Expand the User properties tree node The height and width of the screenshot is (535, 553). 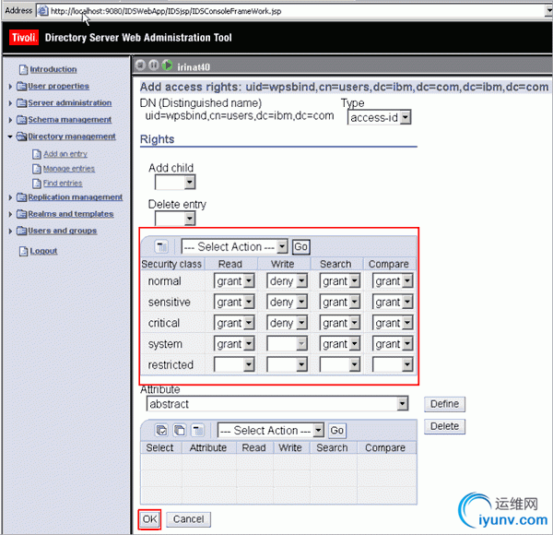pyautogui.click(x=10, y=87)
